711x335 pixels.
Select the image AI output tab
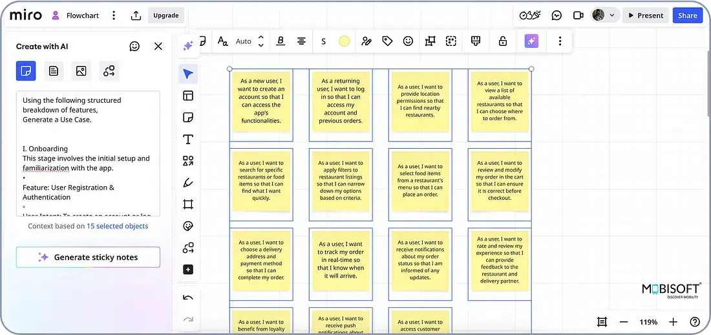(x=81, y=70)
